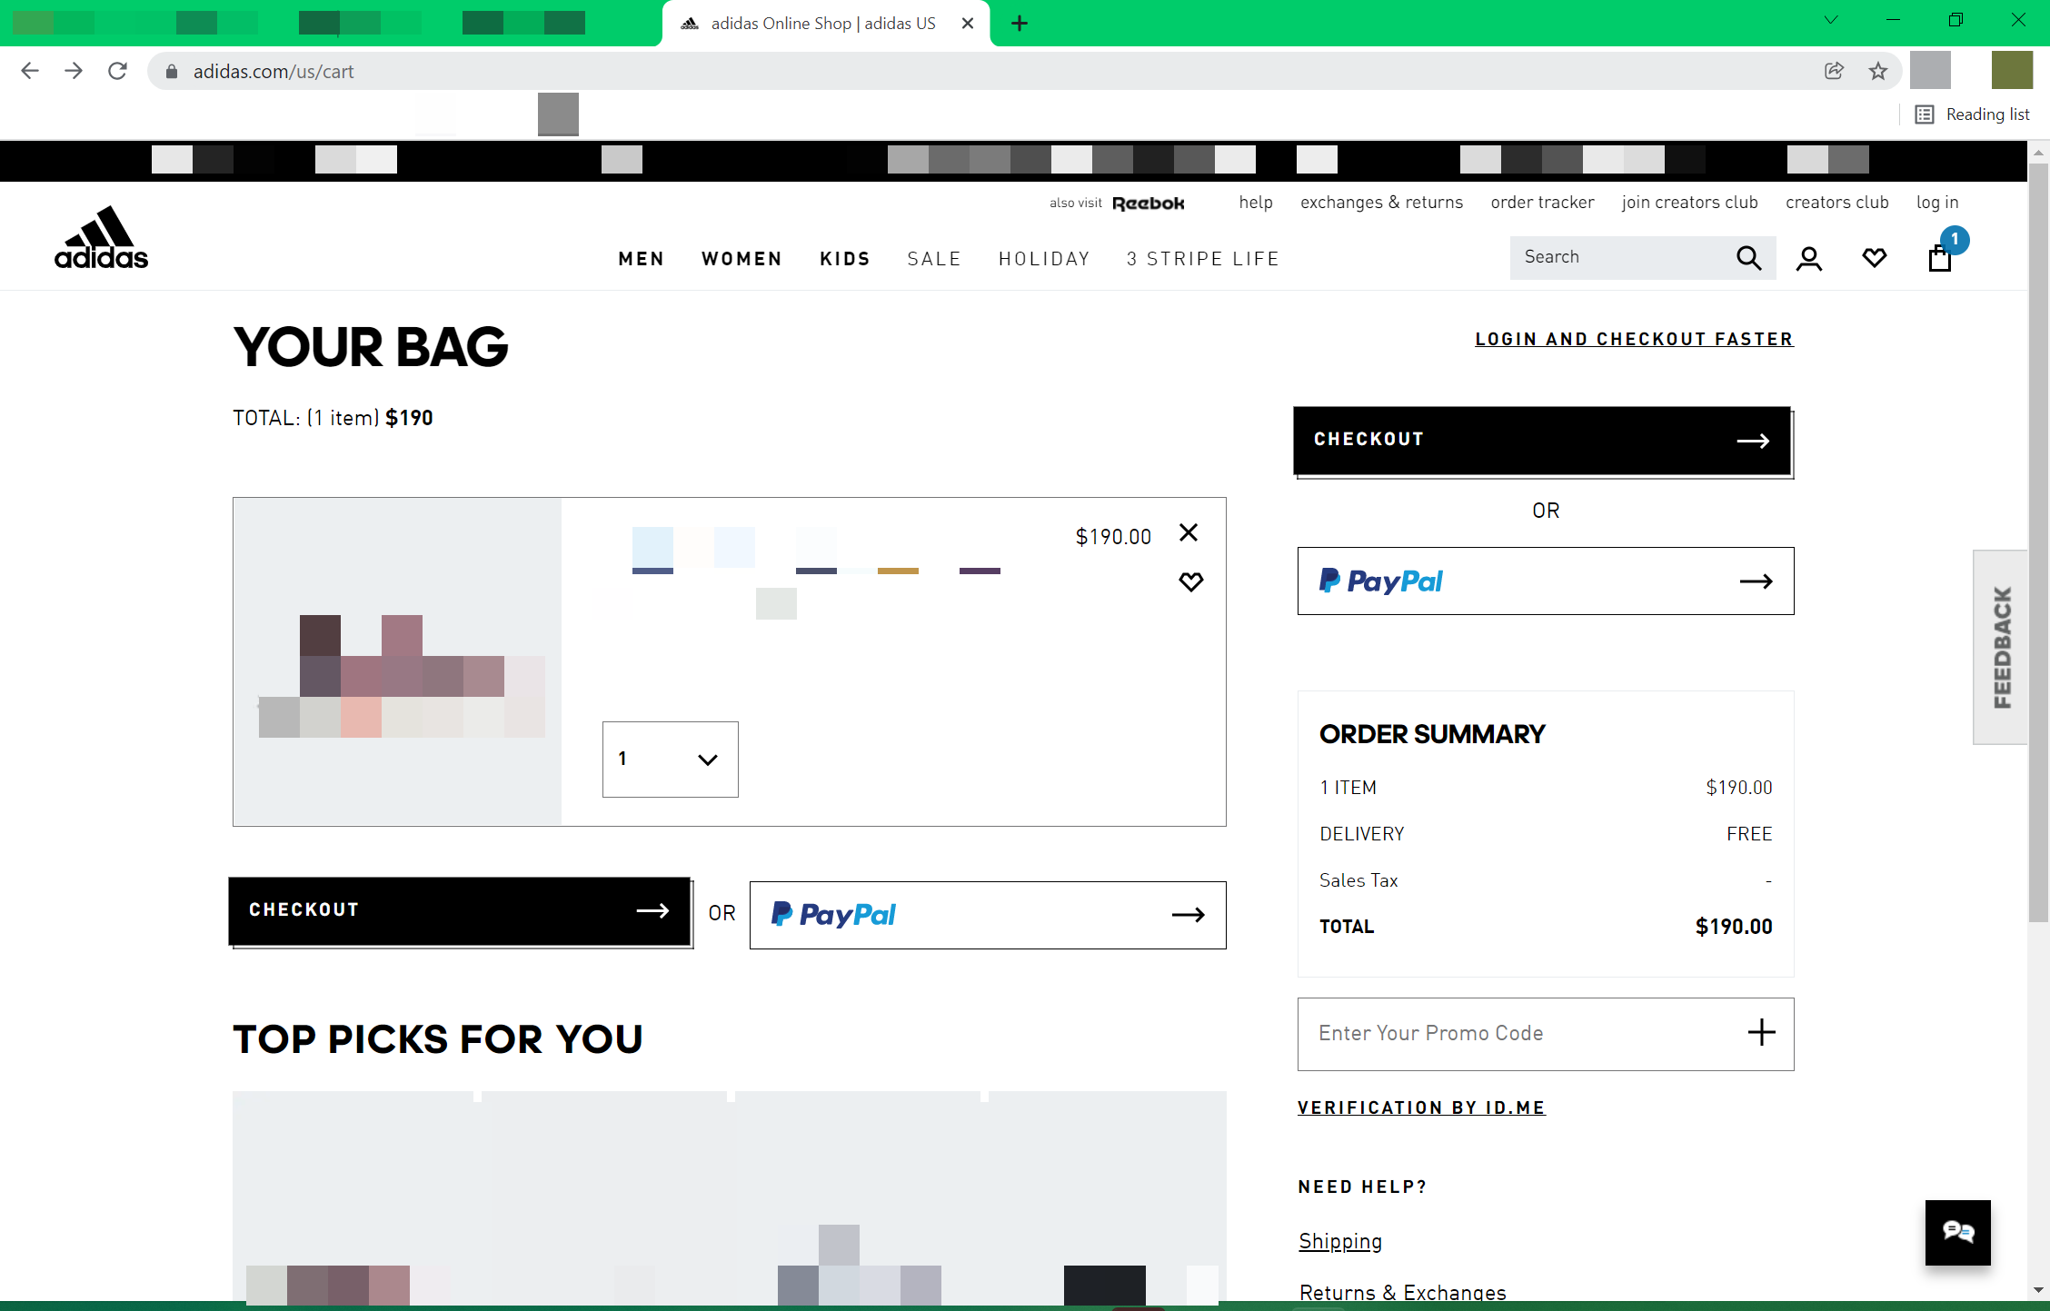Pay with PayPal below the cart item

[988, 915]
